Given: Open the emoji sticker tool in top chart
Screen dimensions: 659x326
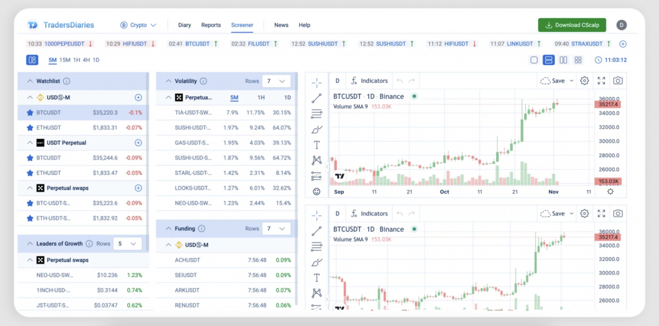Looking at the screenshot, I should (x=317, y=191).
